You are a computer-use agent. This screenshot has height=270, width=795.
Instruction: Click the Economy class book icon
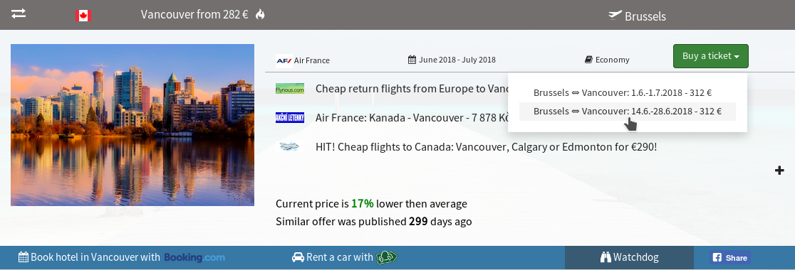pyautogui.click(x=588, y=60)
